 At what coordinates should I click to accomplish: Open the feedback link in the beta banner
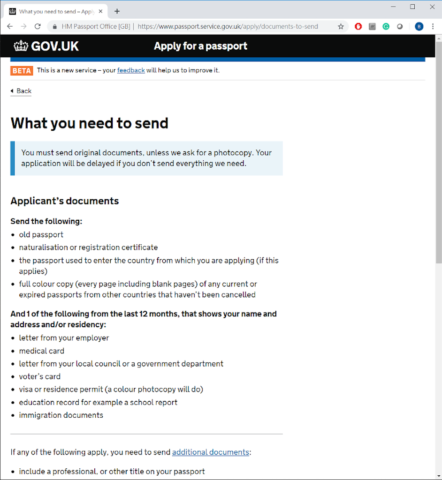[131, 71]
